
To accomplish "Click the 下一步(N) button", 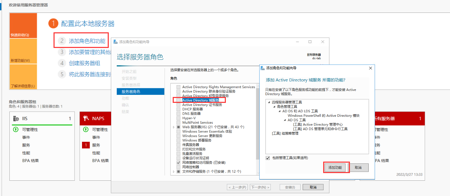I will coord(260,187).
